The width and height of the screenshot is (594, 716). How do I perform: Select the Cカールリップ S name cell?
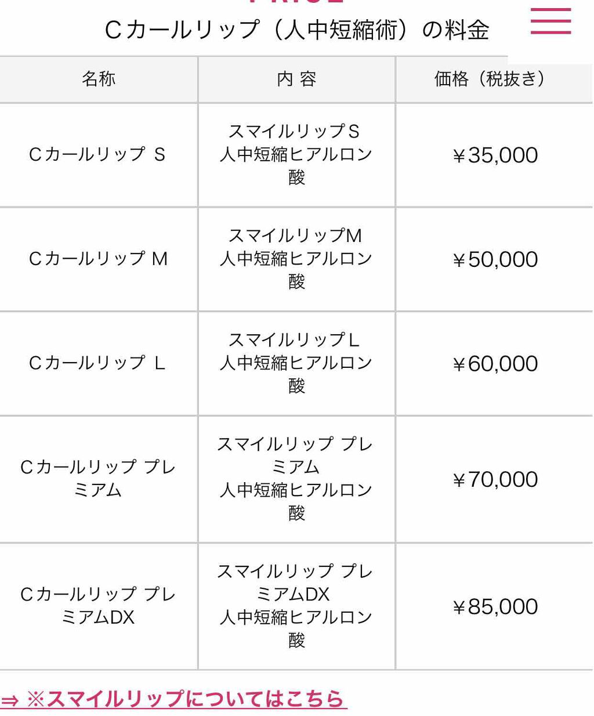click(x=97, y=154)
